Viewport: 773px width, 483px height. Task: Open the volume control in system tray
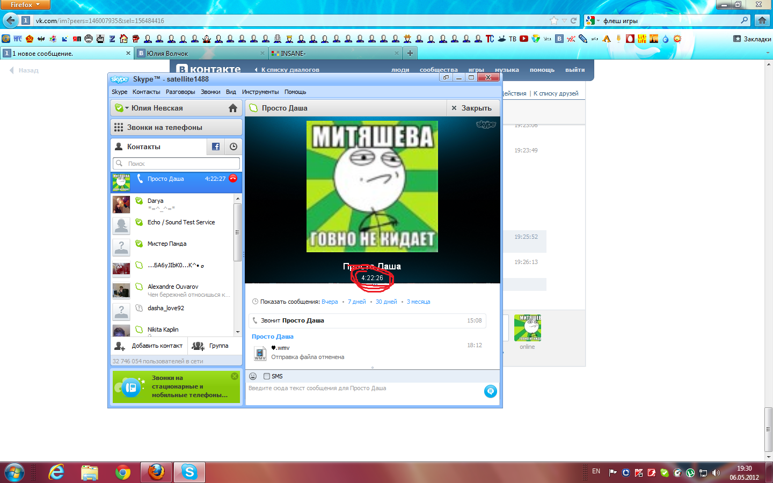(x=716, y=473)
